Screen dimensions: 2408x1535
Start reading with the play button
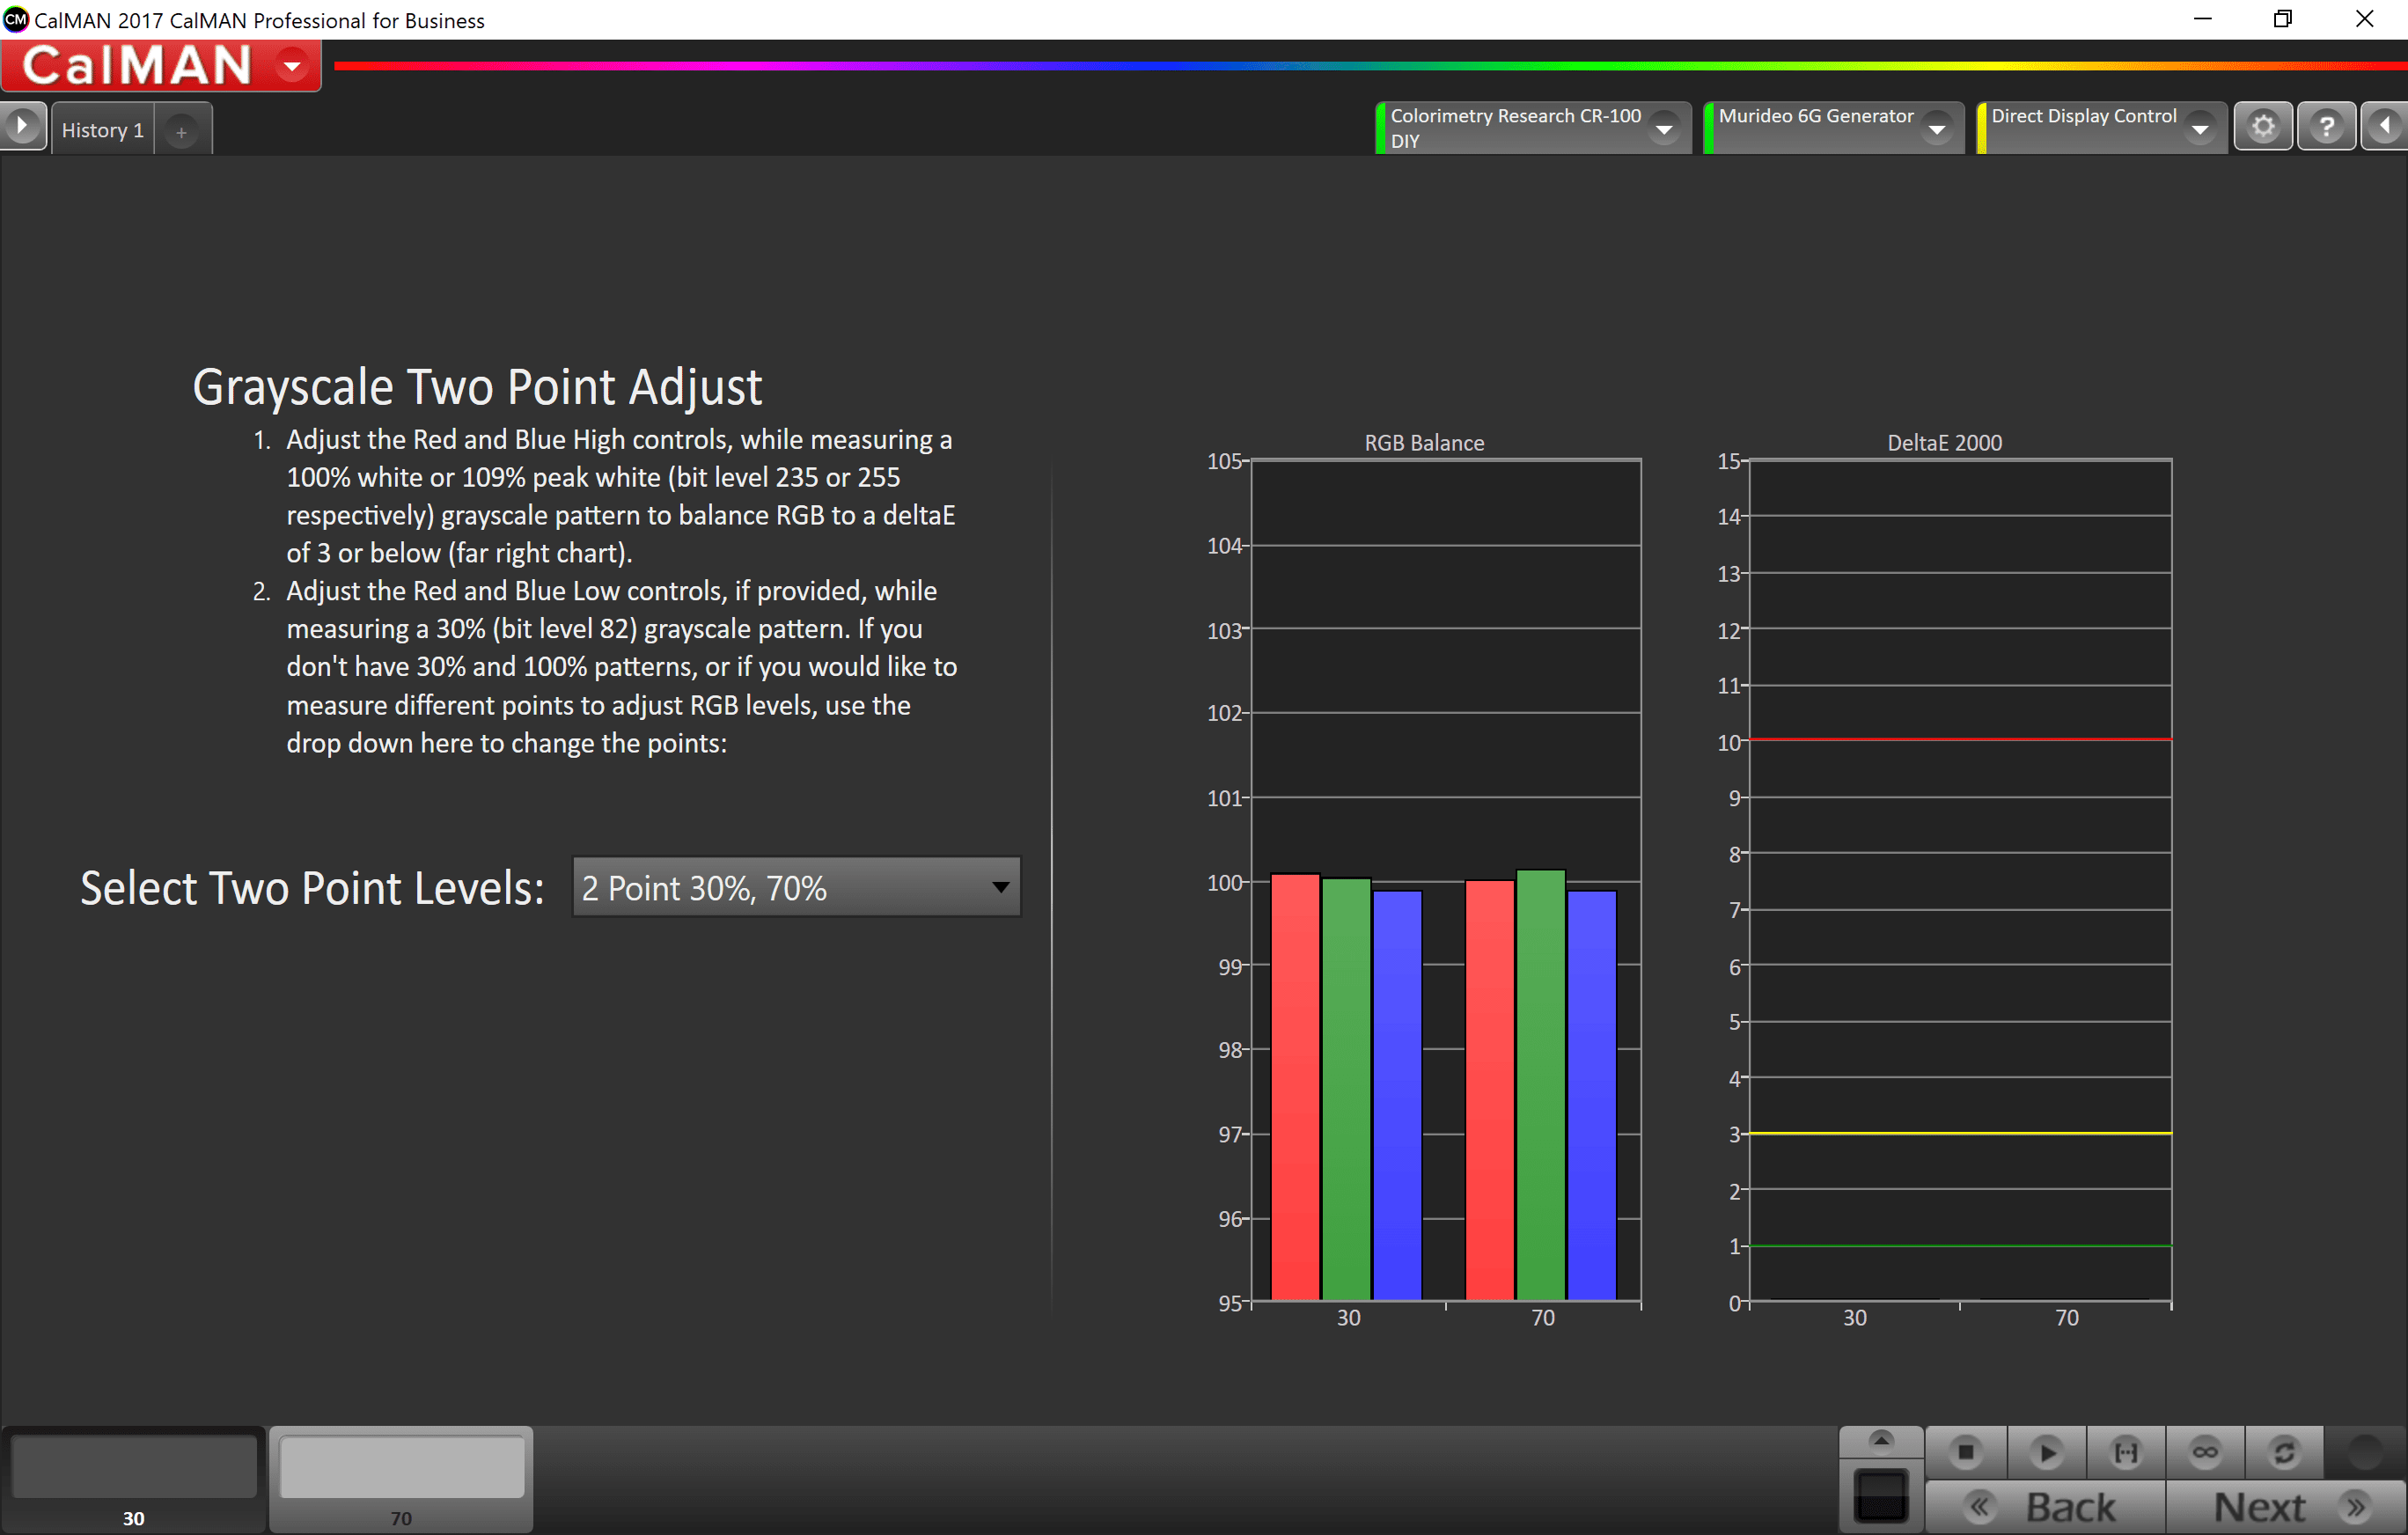pos(2046,1452)
